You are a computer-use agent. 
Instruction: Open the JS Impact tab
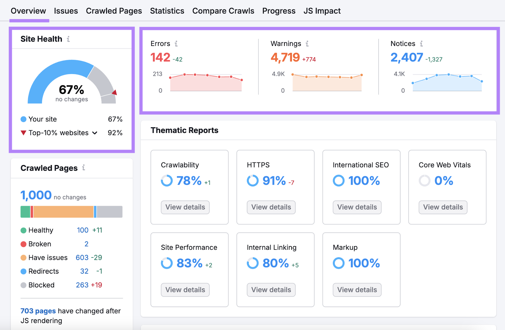tap(322, 11)
